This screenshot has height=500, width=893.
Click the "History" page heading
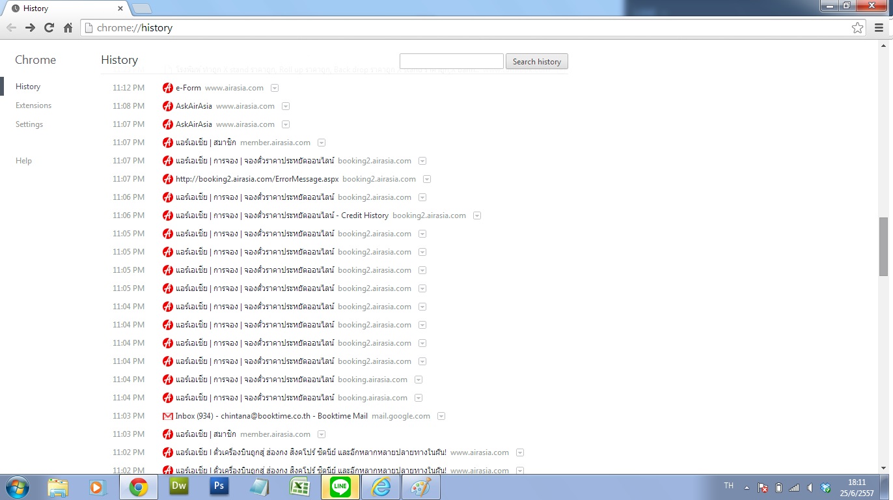pyautogui.click(x=120, y=60)
